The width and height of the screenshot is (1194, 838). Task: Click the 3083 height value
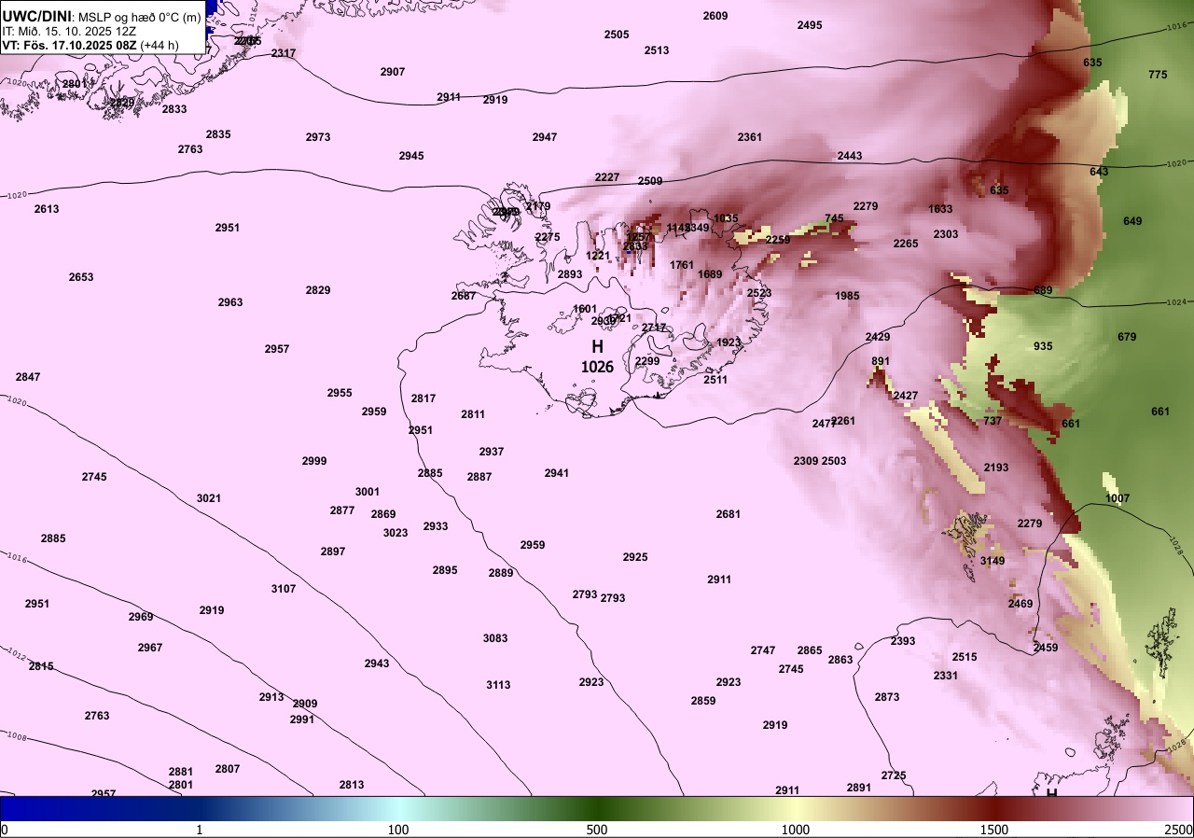click(495, 638)
